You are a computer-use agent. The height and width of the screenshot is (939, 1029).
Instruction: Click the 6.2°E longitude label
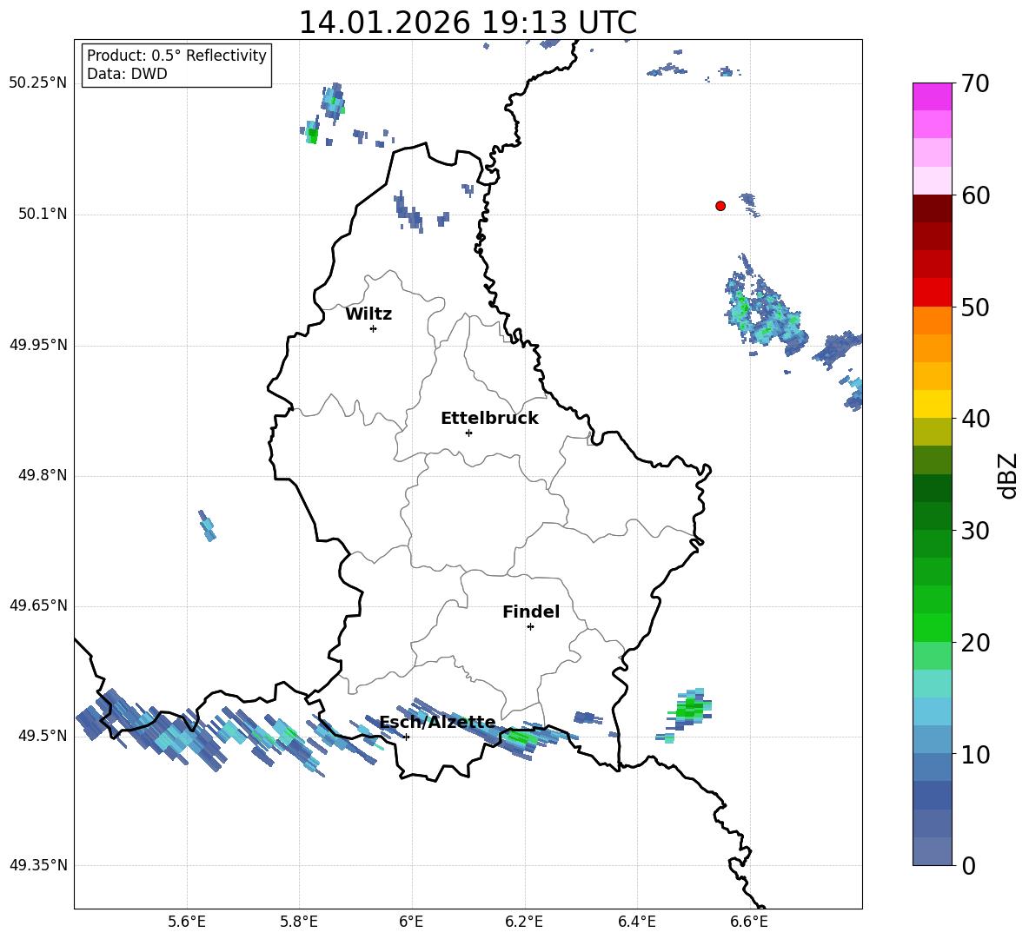(524, 922)
